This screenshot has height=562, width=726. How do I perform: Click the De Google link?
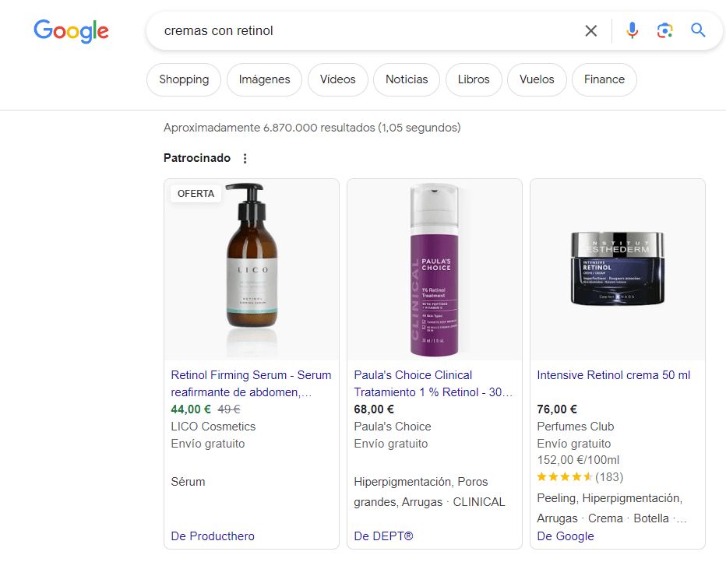pyautogui.click(x=566, y=536)
